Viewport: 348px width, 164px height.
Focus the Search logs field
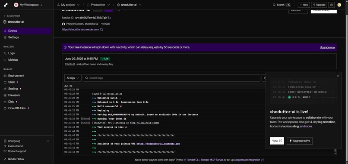tap(171, 78)
